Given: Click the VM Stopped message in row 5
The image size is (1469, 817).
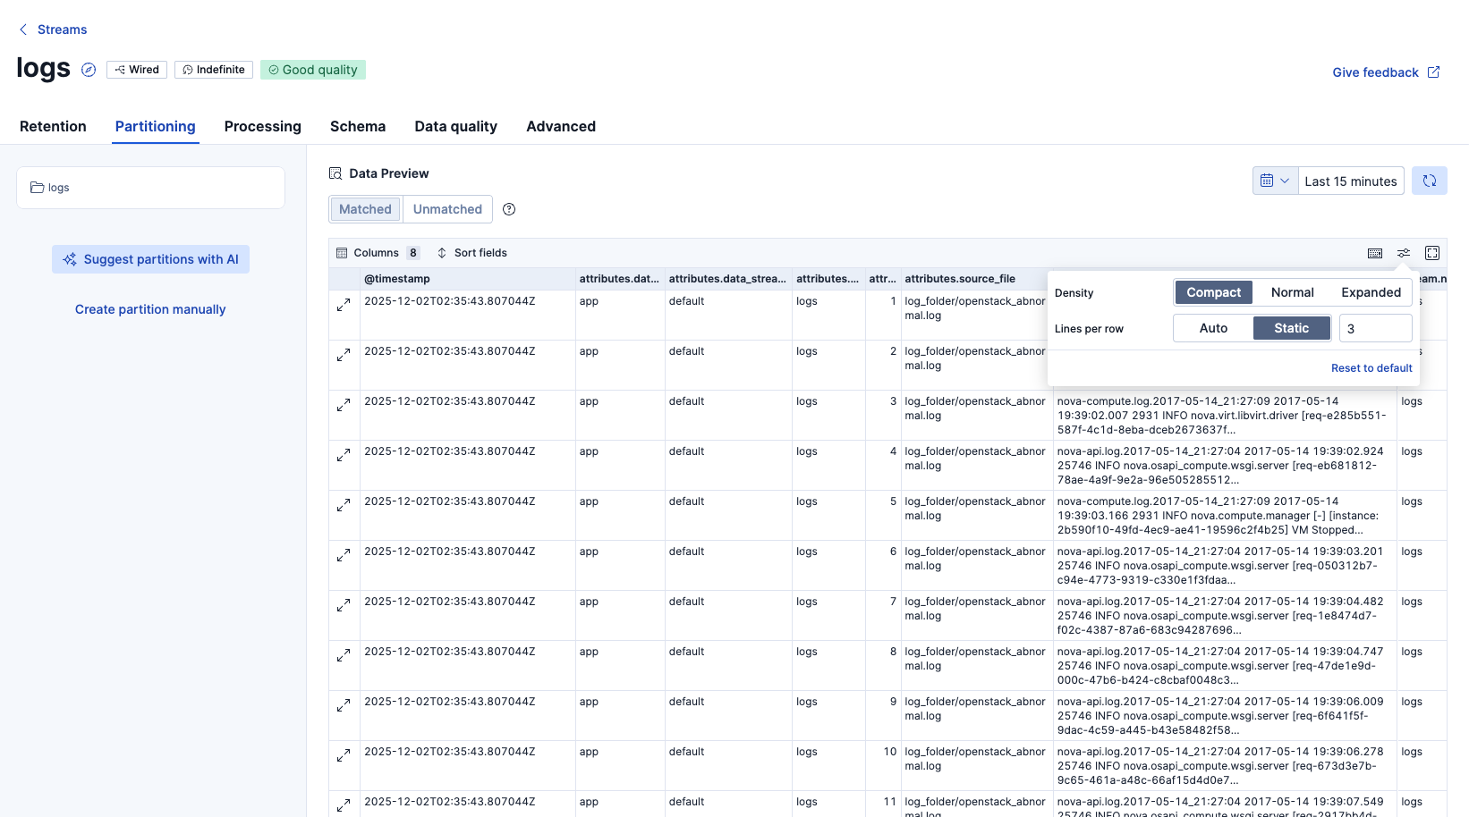Looking at the screenshot, I should coord(1224,516).
